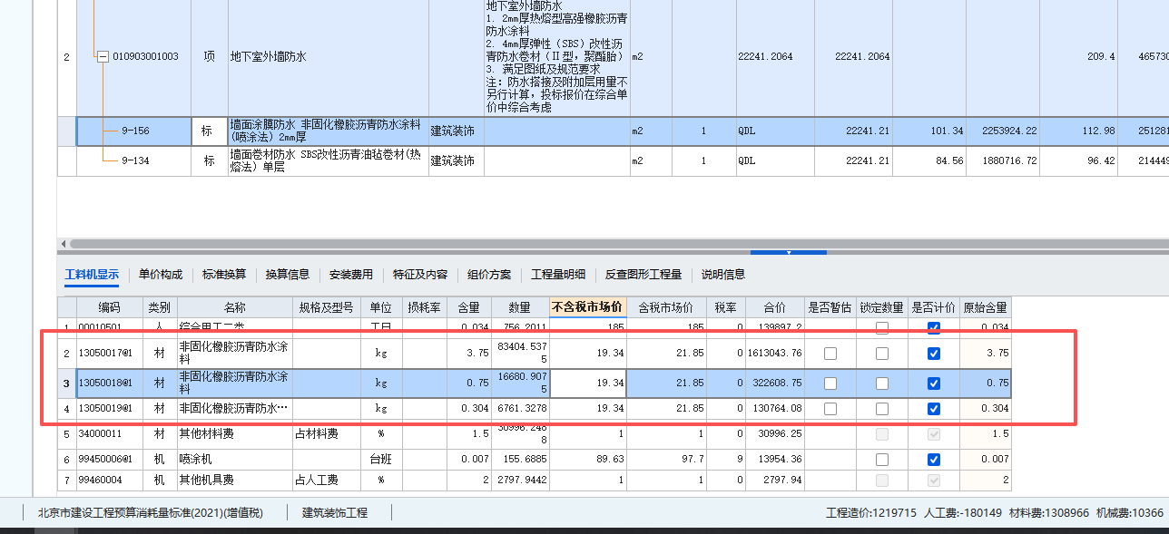
Task: Open 反查图形工程量 tab
Action: (643, 274)
